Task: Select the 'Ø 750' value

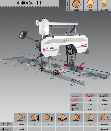Action: [x=76, y=10]
